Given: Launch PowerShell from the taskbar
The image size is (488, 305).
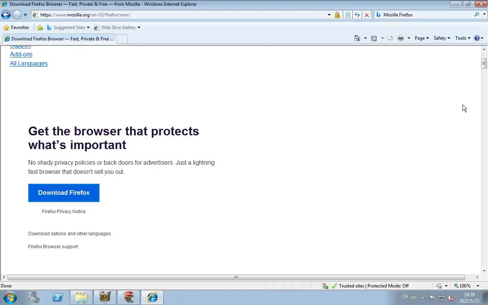Looking at the screenshot, I should [x=58, y=297].
